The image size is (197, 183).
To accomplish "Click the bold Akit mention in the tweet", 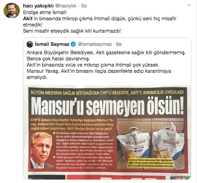I will 28,19.
